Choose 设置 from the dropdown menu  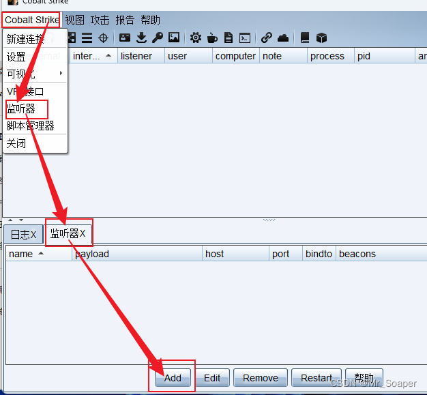pos(35,57)
